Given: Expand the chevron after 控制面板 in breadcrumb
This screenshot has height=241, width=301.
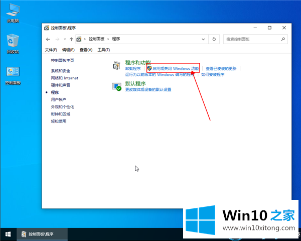Looking at the screenshot, I should click(x=108, y=39).
